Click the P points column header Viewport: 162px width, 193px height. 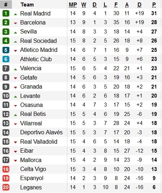[154, 5]
